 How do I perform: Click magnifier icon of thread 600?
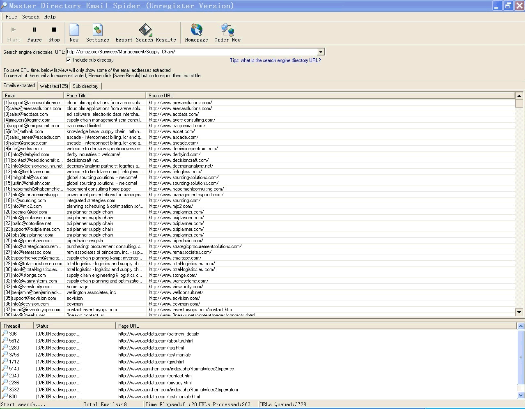pyautogui.click(x=5, y=396)
